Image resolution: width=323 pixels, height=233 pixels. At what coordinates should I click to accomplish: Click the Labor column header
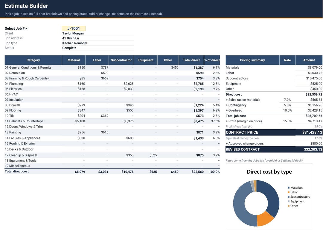pos(97,60)
